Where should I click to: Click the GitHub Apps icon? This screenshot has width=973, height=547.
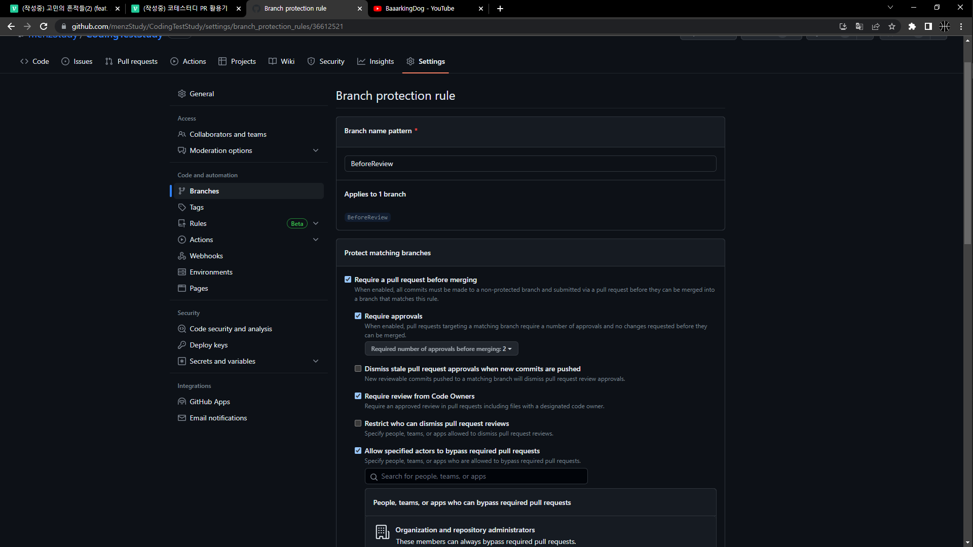[x=182, y=402]
